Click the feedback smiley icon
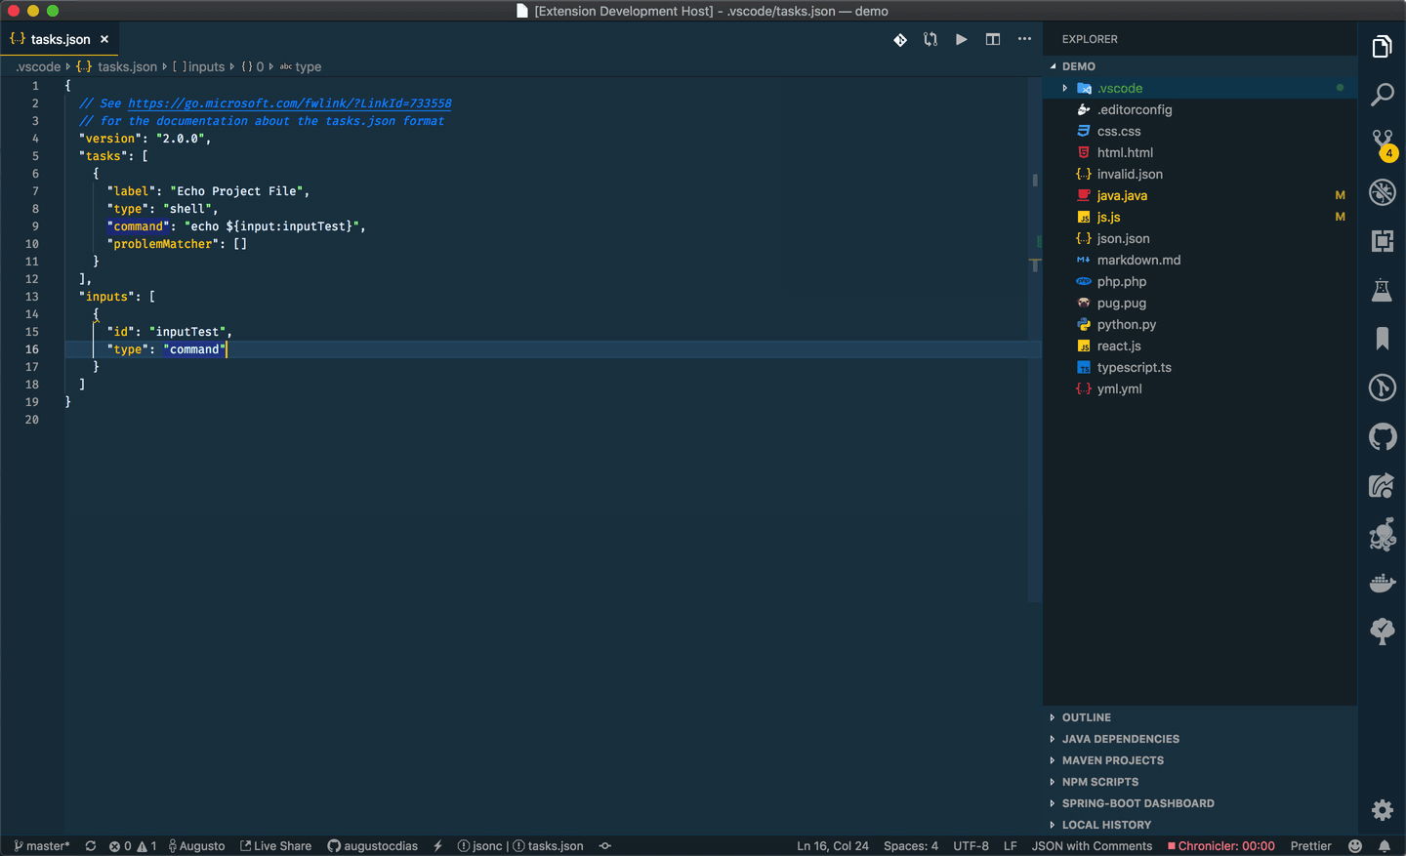 tap(1355, 846)
